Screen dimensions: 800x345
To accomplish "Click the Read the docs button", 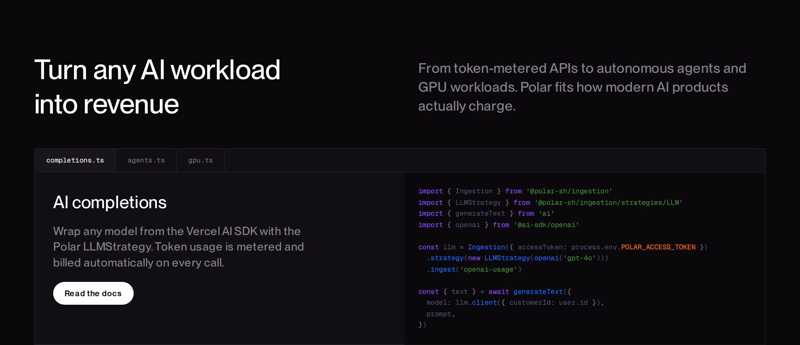I will pos(93,293).
